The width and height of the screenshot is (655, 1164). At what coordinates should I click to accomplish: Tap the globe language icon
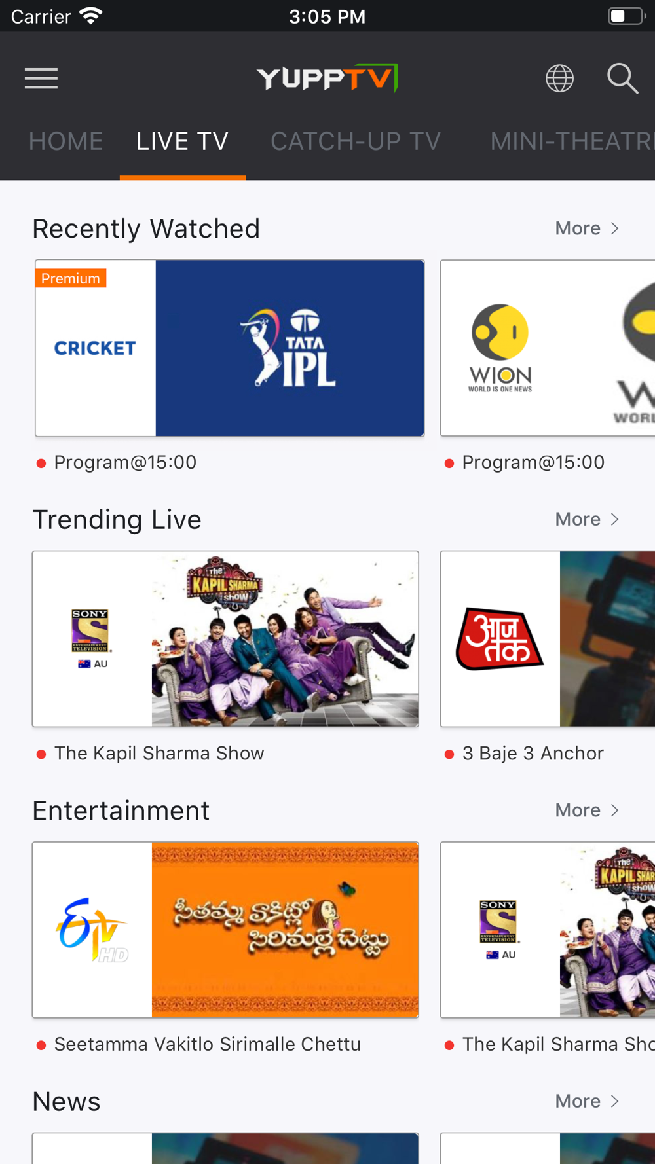559,79
